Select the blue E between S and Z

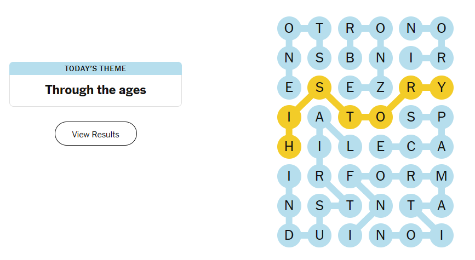(x=350, y=87)
